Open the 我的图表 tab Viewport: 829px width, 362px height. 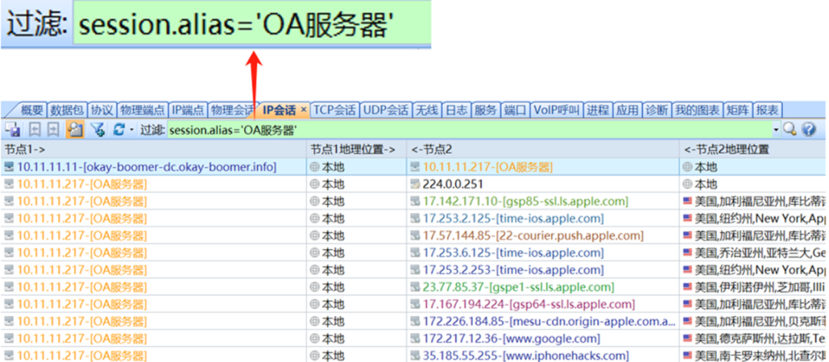tap(697, 110)
